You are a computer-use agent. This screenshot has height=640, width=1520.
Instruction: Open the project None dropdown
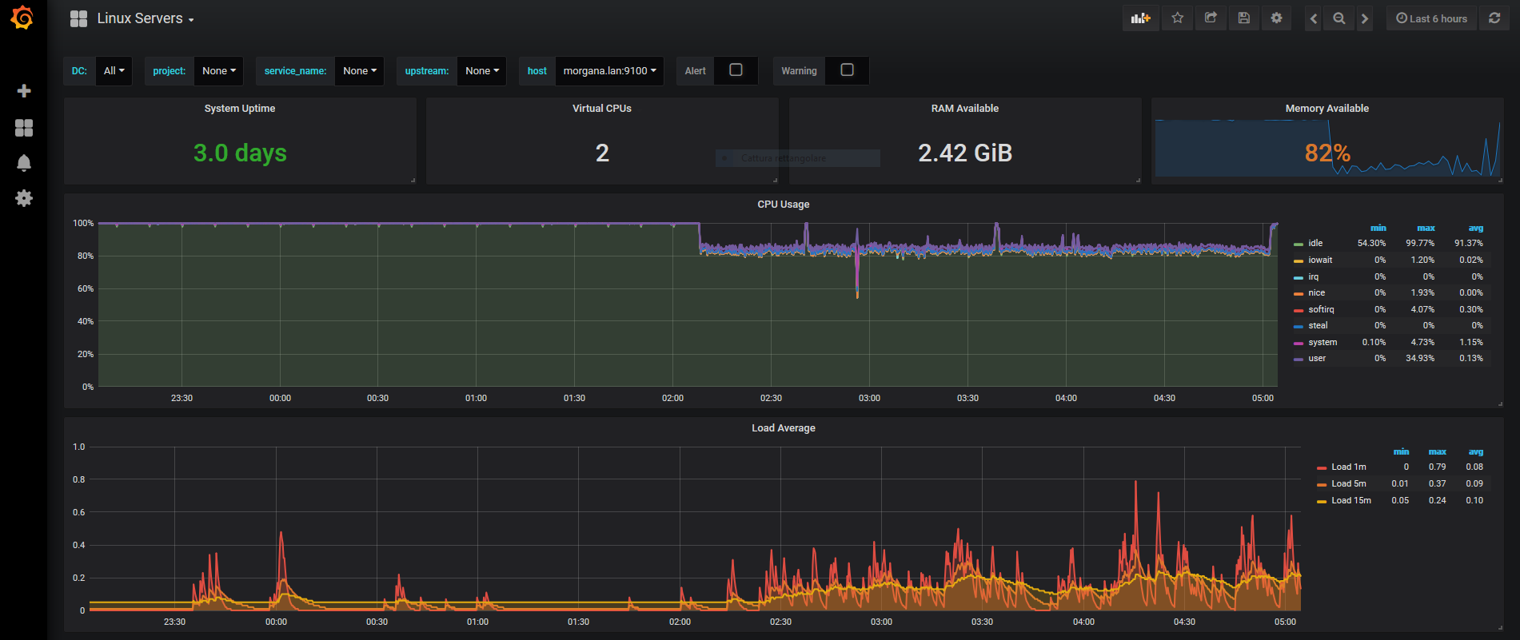click(x=218, y=71)
